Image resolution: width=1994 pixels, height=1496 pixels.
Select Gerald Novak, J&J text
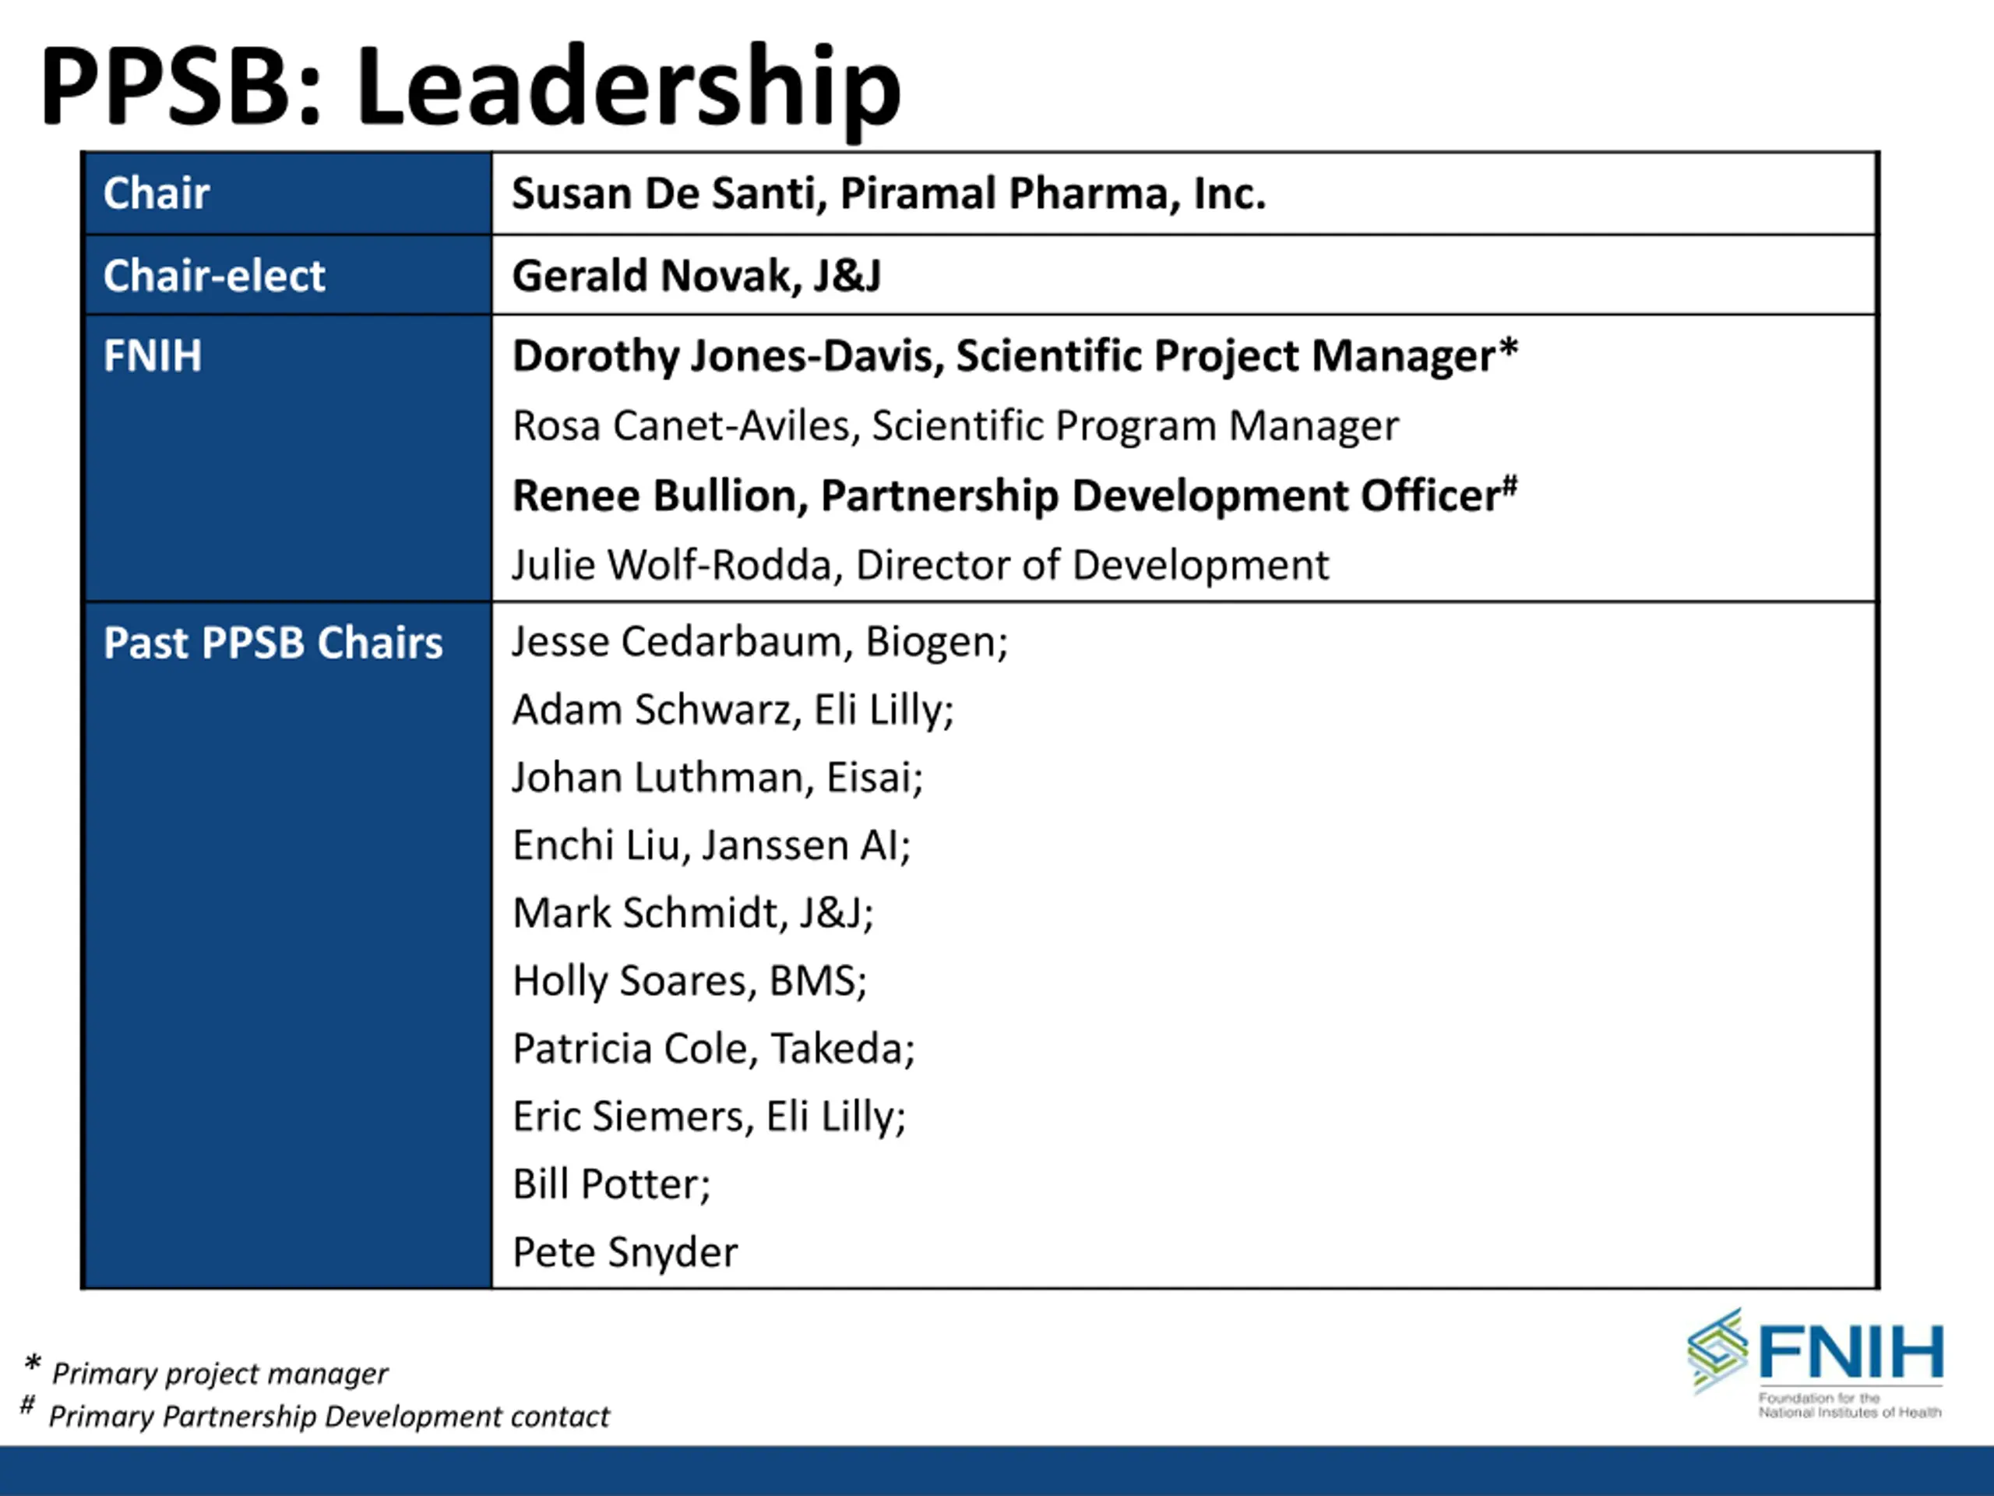[696, 275]
